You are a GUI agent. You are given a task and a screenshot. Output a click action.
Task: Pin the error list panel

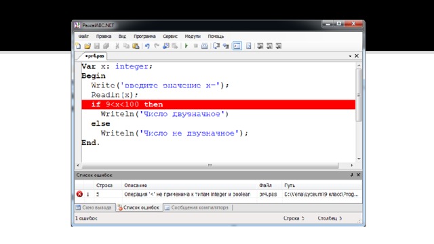pos(351,175)
